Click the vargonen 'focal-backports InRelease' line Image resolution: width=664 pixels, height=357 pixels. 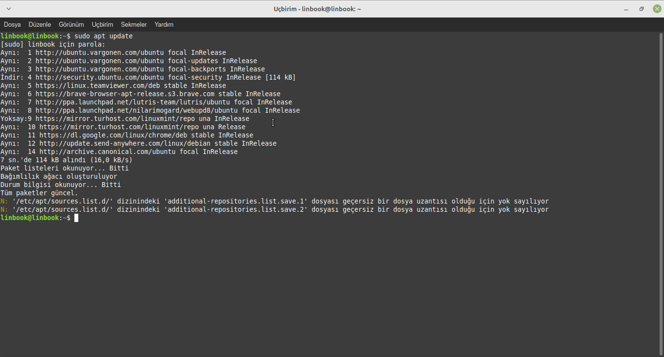point(133,69)
